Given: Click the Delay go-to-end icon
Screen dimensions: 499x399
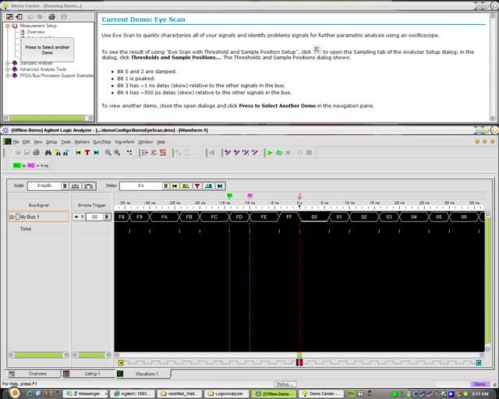Looking at the screenshot, I should coord(220,185).
